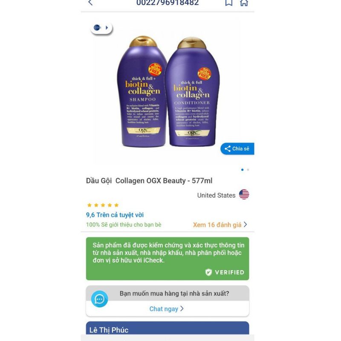Expand the floating logo pill arrow
341x341 pixels.
107,28
